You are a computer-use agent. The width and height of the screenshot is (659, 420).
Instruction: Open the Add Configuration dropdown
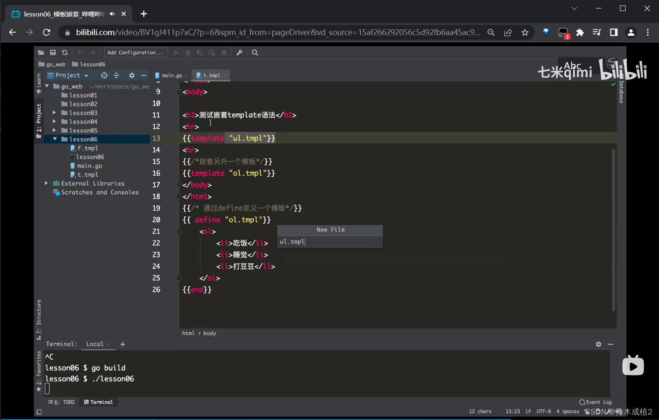pos(136,52)
